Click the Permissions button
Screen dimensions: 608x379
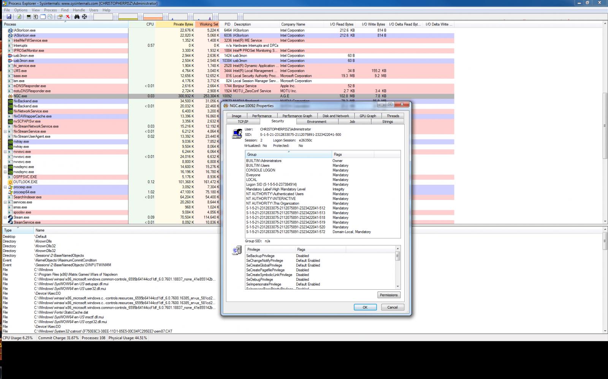(389, 295)
